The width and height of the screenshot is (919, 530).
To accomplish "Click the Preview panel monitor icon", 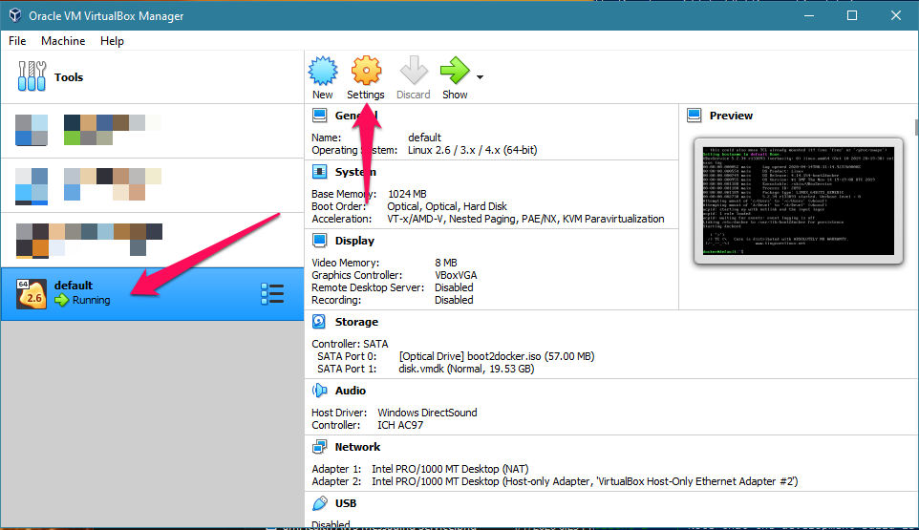I will point(695,116).
